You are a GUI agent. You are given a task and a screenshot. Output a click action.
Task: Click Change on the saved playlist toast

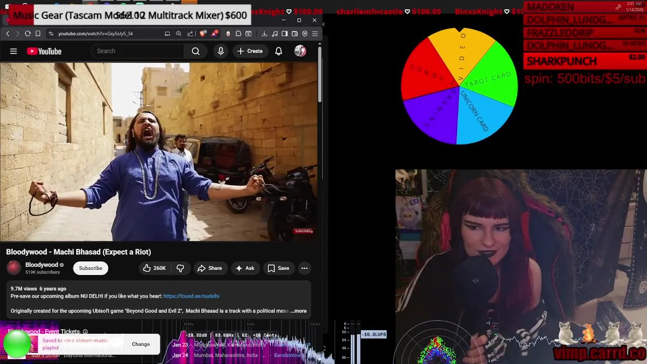[x=141, y=344]
